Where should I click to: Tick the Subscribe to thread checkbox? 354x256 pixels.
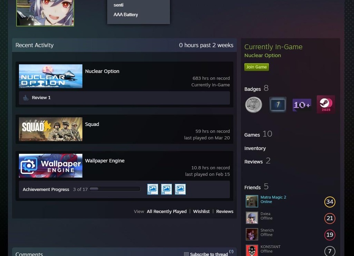tap(186, 254)
